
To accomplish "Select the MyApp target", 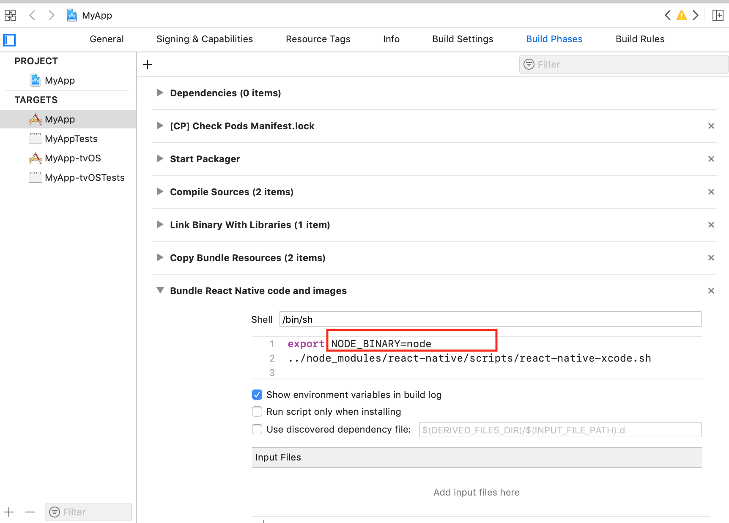I will tap(68, 119).
